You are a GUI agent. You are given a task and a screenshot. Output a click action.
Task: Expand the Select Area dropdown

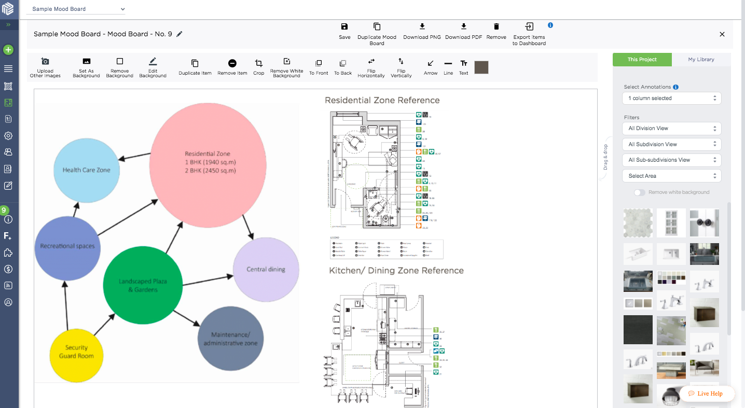tap(671, 176)
